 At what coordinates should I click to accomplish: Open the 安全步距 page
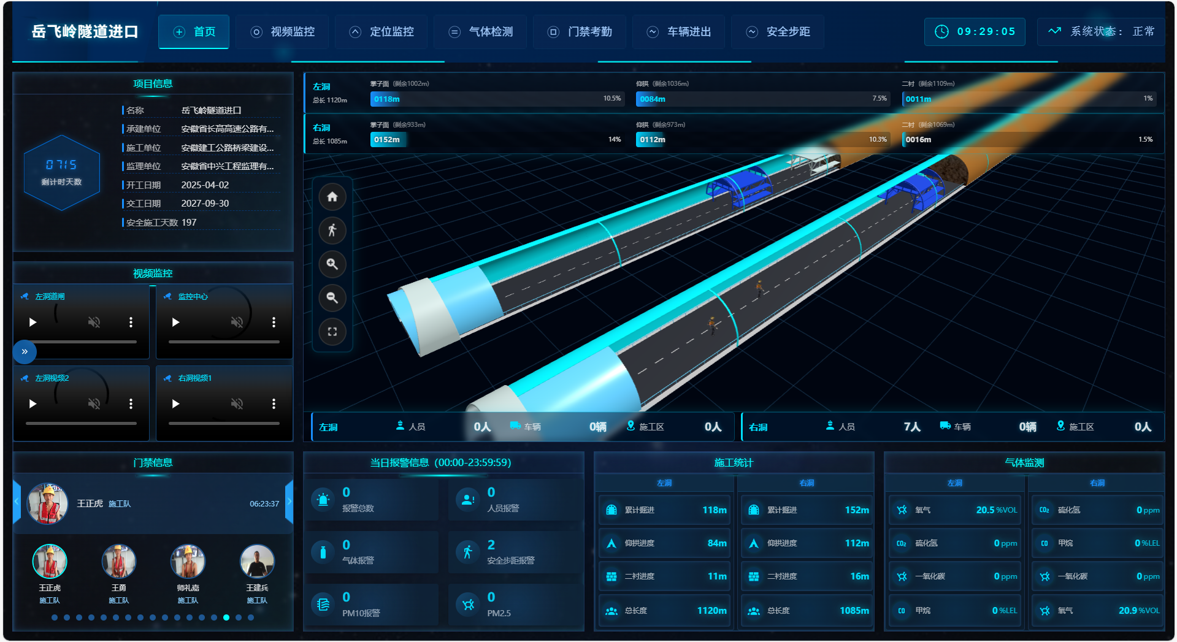click(778, 32)
